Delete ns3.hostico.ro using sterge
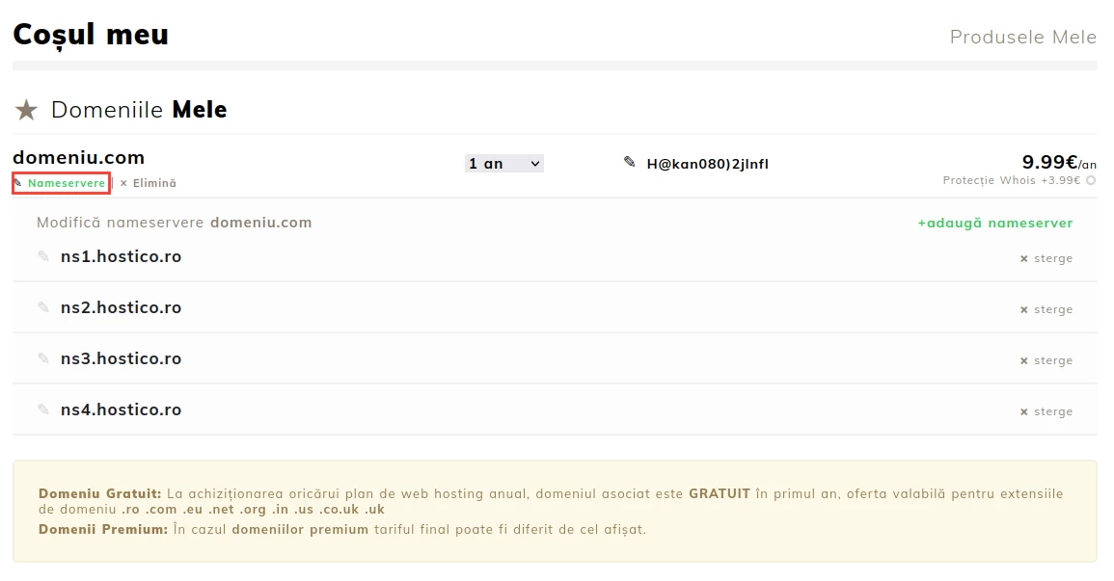 point(1047,360)
